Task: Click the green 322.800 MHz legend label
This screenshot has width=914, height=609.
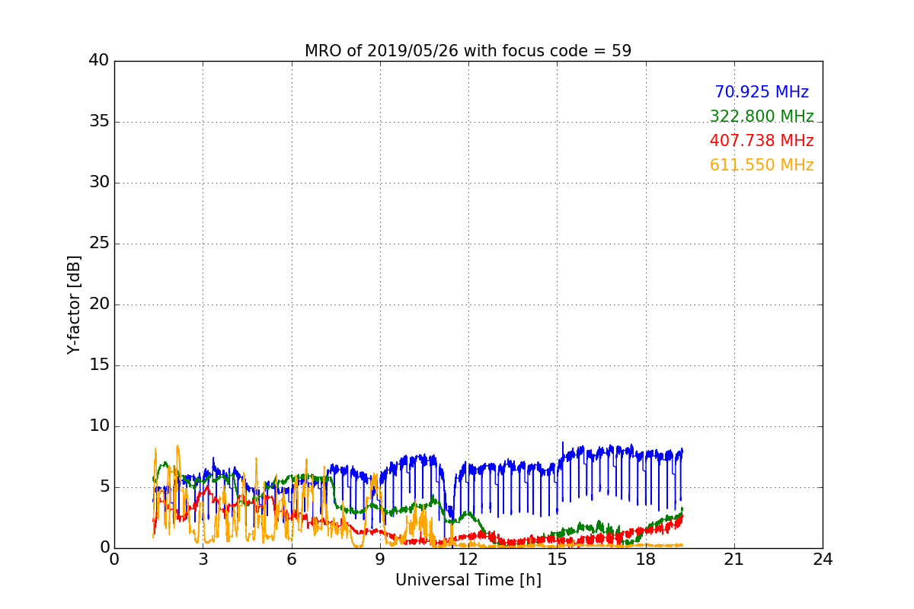Action: (x=762, y=116)
